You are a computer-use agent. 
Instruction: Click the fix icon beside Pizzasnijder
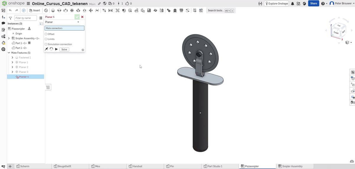[x=29, y=29]
